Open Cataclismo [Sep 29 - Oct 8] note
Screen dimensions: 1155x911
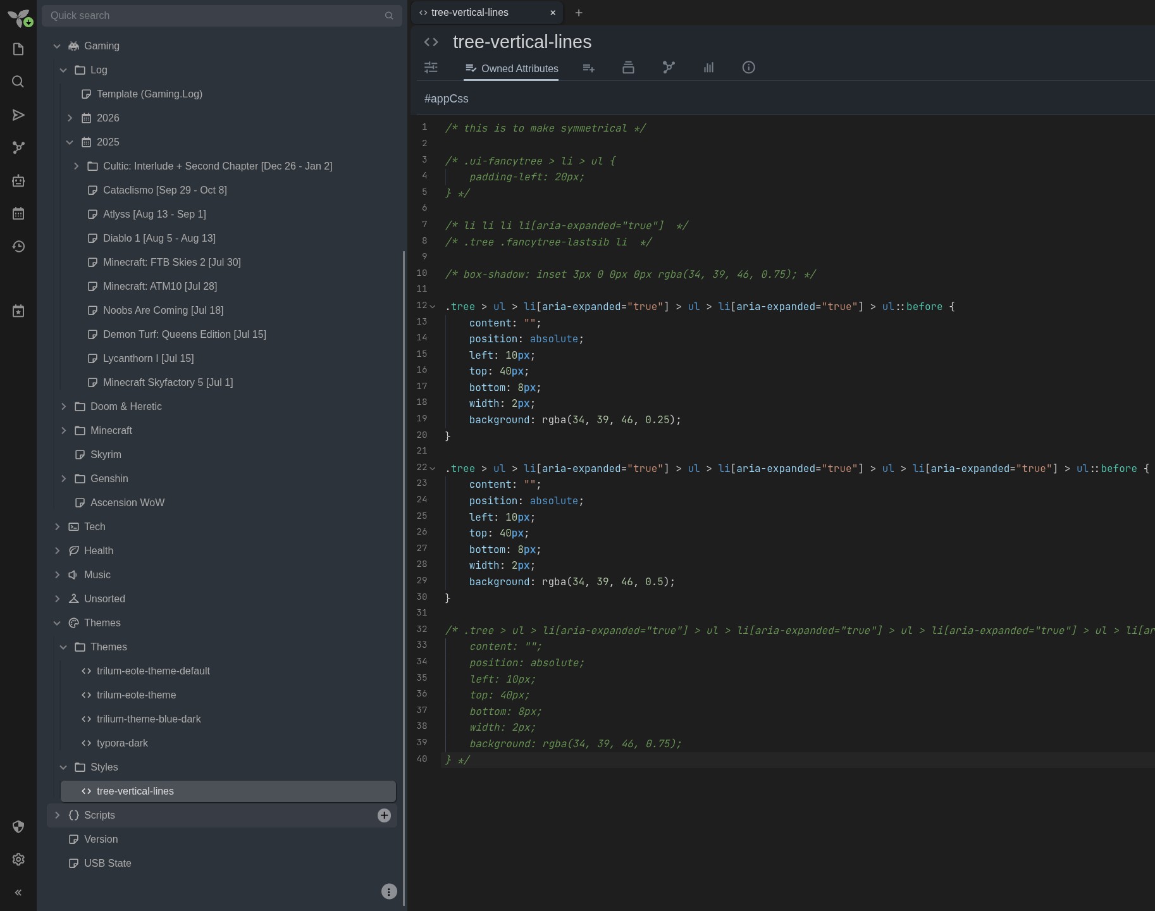point(164,190)
